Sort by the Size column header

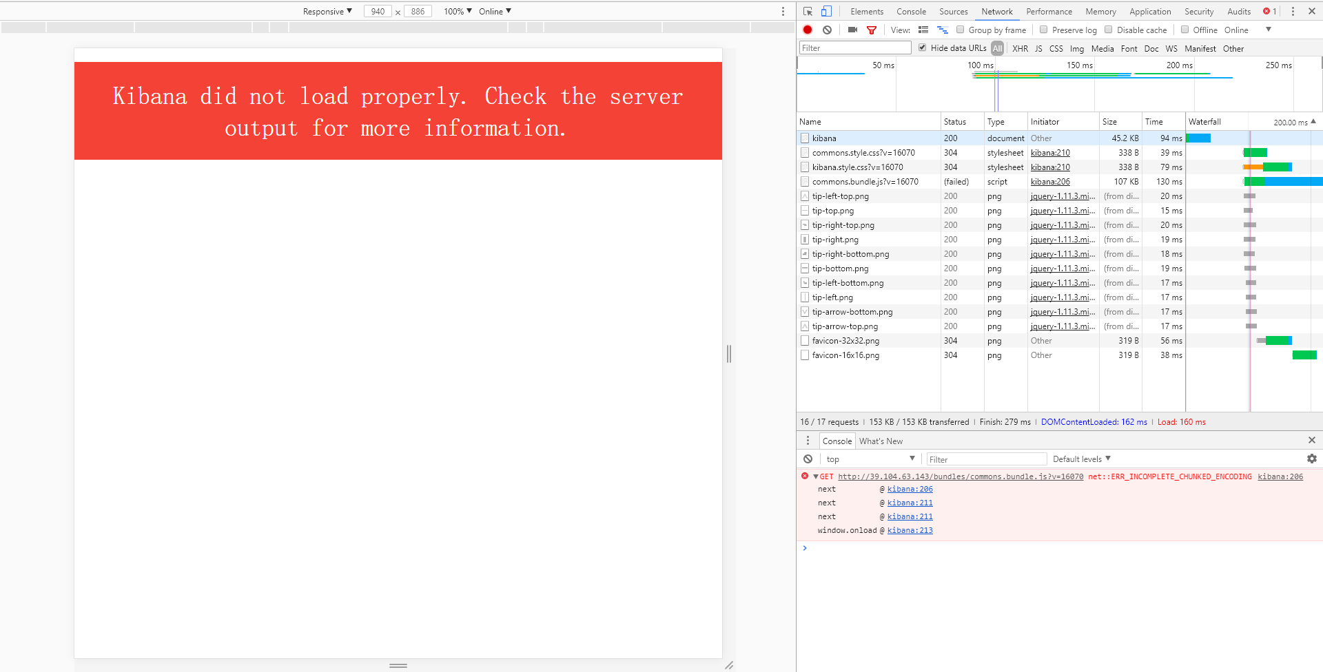[1120, 122]
